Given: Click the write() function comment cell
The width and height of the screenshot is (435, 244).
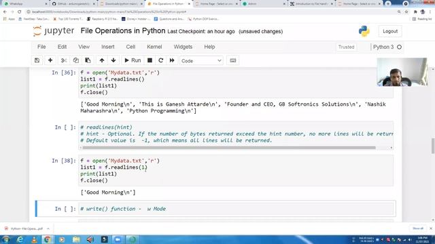Looking at the screenshot, I should click(236, 209).
